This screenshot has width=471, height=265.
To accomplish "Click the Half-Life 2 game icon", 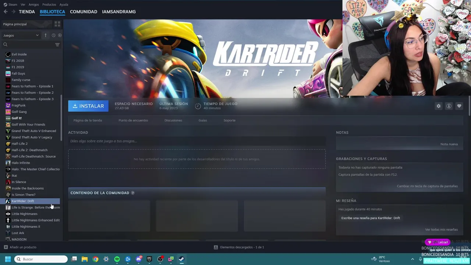I will [8, 144].
